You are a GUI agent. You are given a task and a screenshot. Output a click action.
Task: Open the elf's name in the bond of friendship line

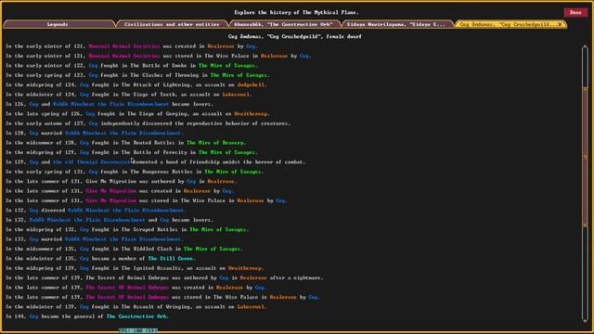coord(91,162)
